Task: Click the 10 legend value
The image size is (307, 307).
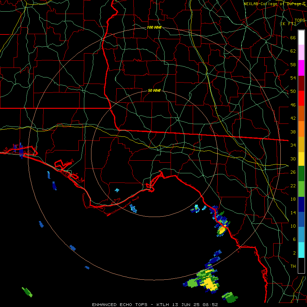Action: 293,226
